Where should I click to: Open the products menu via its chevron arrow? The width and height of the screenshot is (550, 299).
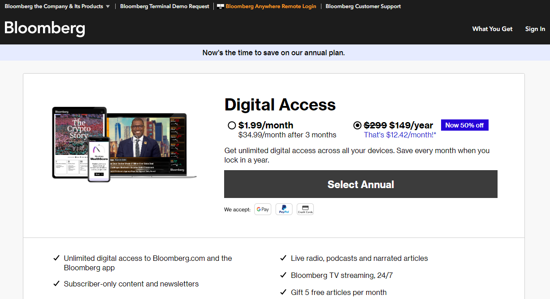click(108, 6)
